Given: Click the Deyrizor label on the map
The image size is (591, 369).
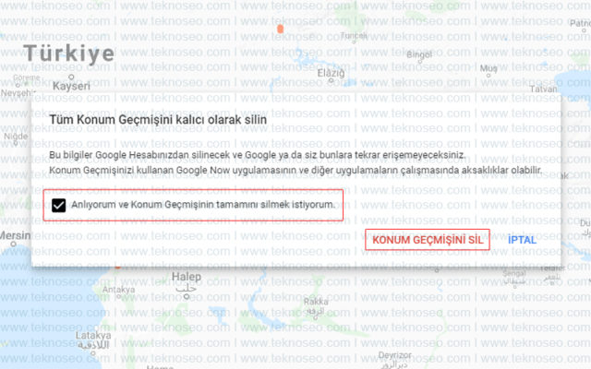Looking at the screenshot, I should (x=394, y=355).
